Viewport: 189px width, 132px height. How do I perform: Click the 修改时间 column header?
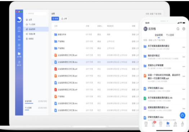coord(110,26)
